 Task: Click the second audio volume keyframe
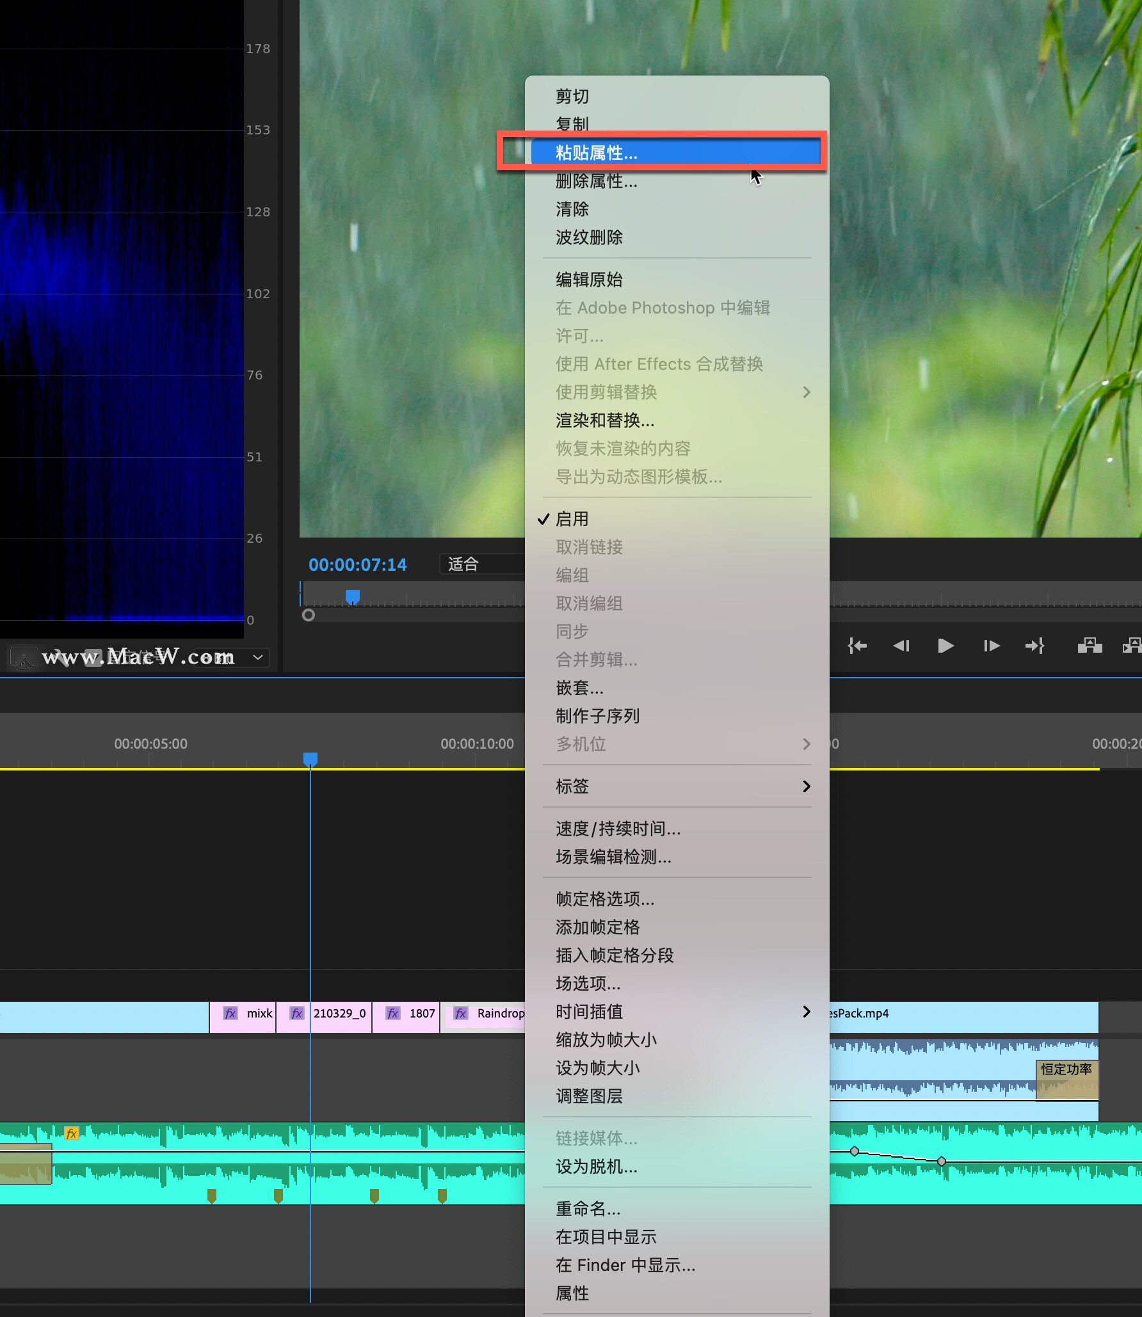tap(942, 1161)
